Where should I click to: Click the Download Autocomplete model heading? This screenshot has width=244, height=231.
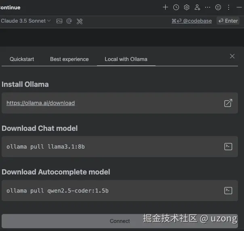pos(56,172)
